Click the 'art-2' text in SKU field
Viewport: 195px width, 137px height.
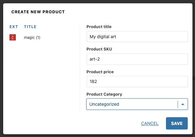pyautogui.click(x=95, y=59)
